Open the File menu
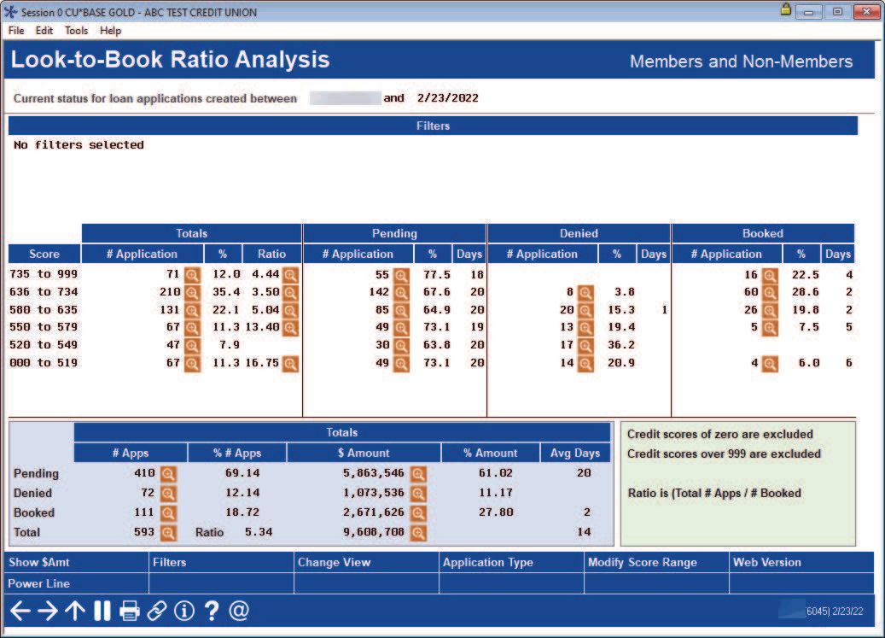885x638 pixels. 16,31
